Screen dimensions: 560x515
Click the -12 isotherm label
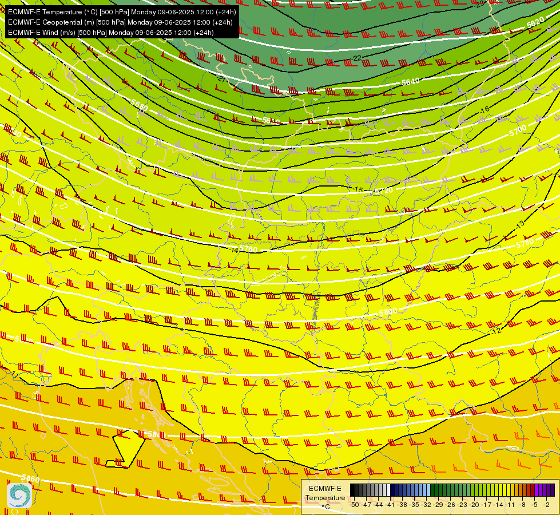click(x=496, y=331)
